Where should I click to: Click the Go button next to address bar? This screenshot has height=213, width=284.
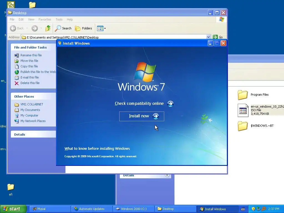(x=218, y=37)
